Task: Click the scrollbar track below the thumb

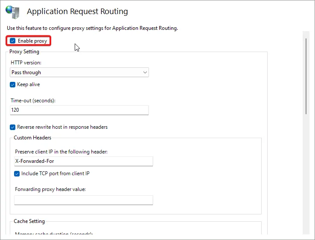Action: 306,171
